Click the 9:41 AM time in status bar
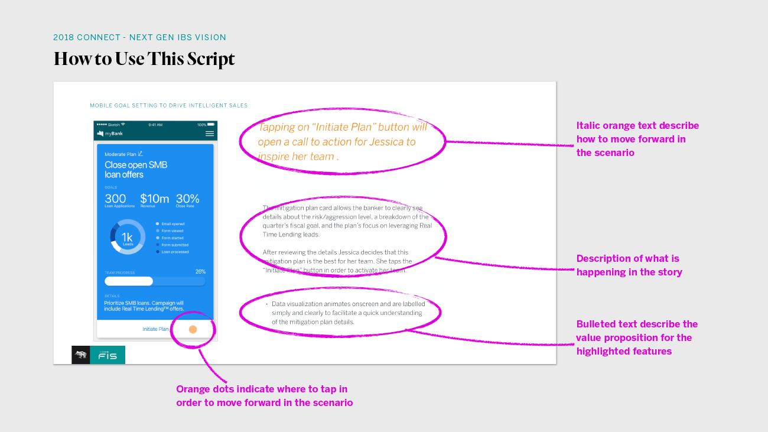The image size is (768, 432). pos(155,125)
